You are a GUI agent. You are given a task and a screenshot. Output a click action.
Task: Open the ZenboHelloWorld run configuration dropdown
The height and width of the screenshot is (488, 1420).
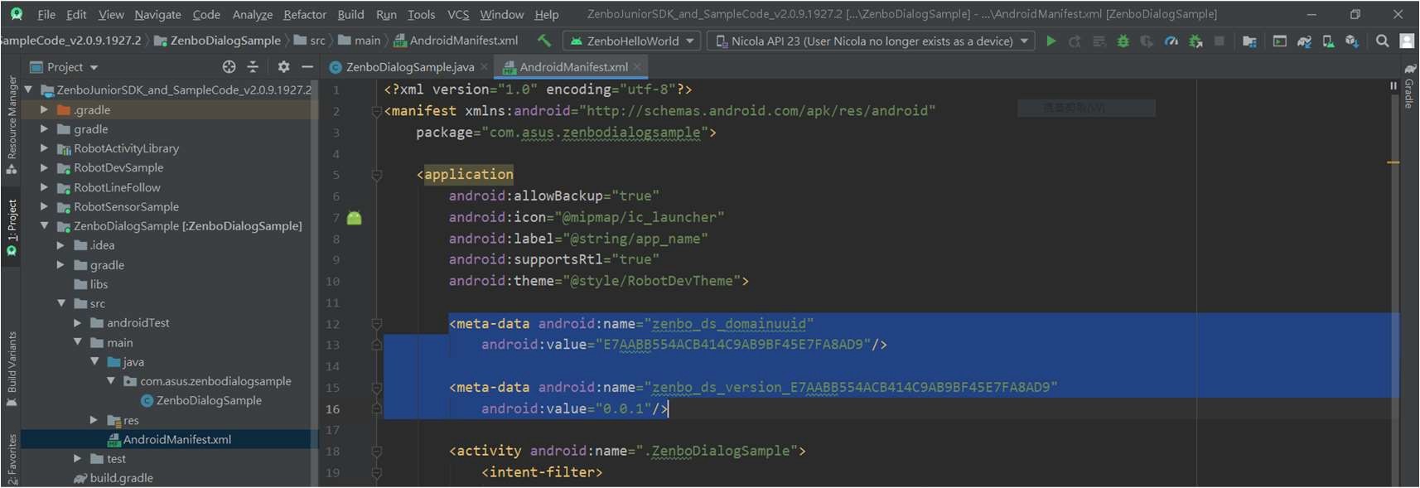(632, 41)
